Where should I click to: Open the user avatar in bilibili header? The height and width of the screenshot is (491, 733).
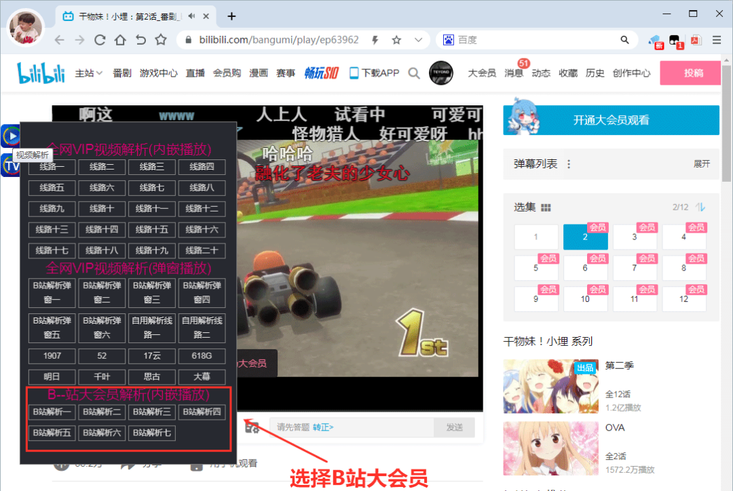tap(441, 73)
